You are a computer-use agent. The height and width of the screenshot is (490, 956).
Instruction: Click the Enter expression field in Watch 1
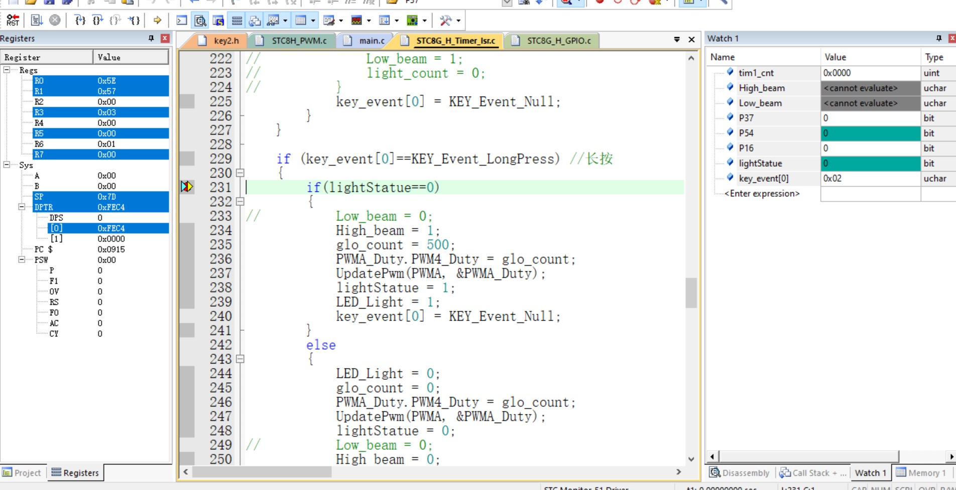pos(762,194)
